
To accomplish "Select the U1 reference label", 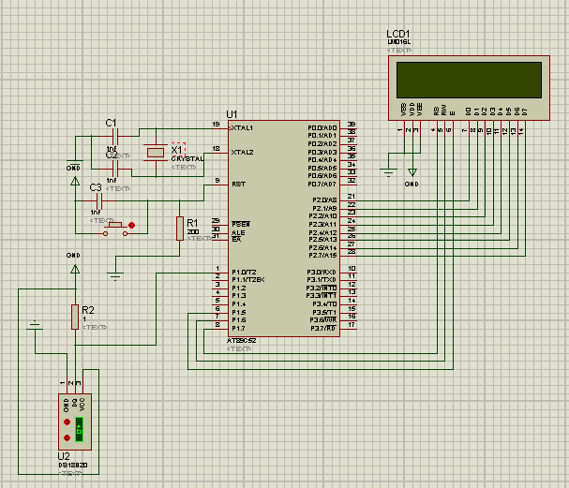I will tap(232, 114).
